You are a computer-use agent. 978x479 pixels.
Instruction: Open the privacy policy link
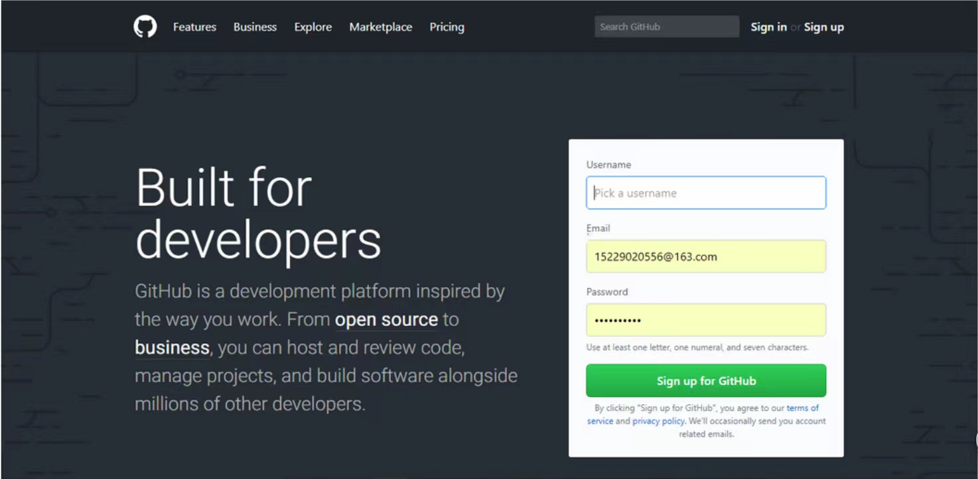[658, 421]
